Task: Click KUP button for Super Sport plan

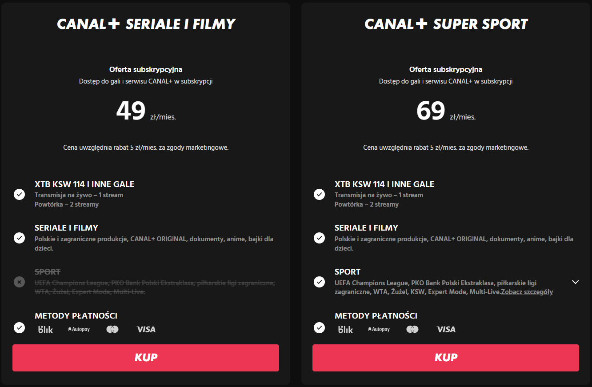Action: click(446, 357)
